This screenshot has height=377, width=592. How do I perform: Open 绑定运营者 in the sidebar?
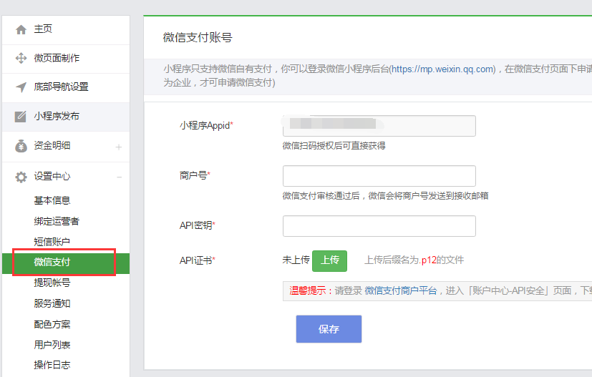(x=57, y=221)
